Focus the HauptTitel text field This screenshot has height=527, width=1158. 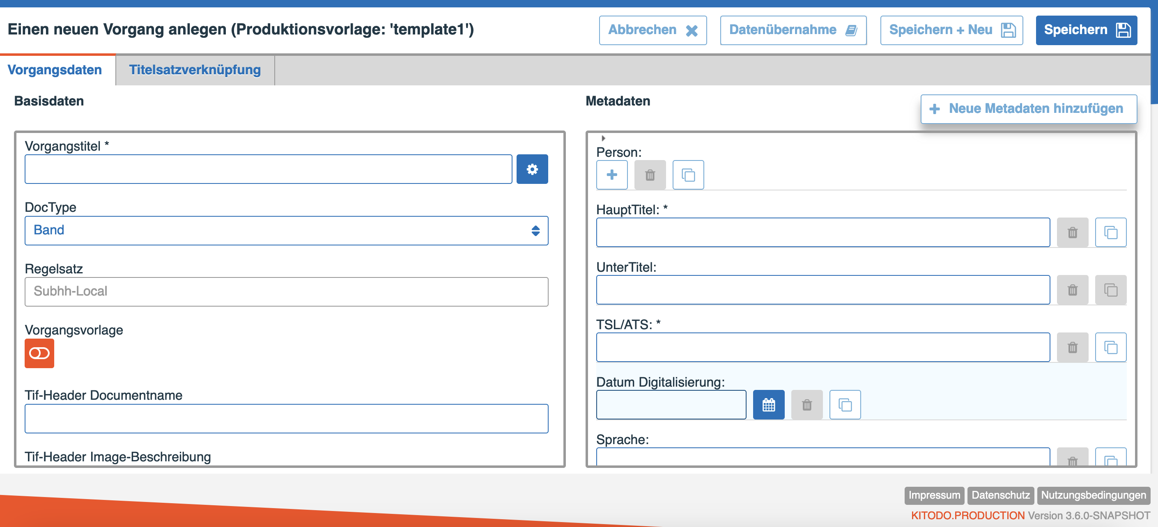click(823, 232)
